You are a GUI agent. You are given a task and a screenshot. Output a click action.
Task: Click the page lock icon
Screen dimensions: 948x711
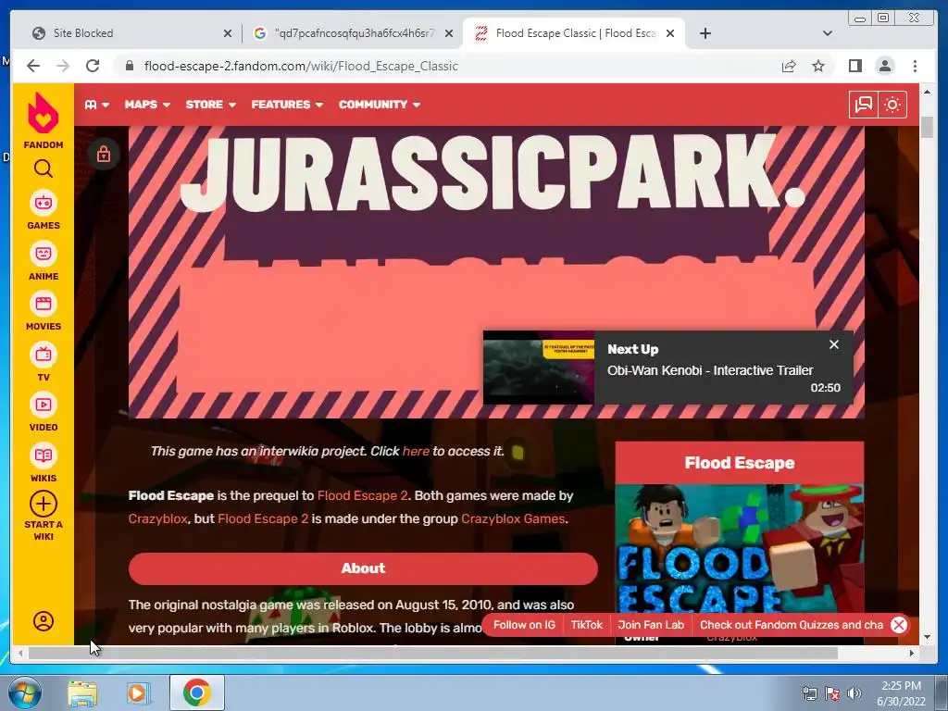(104, 155)
